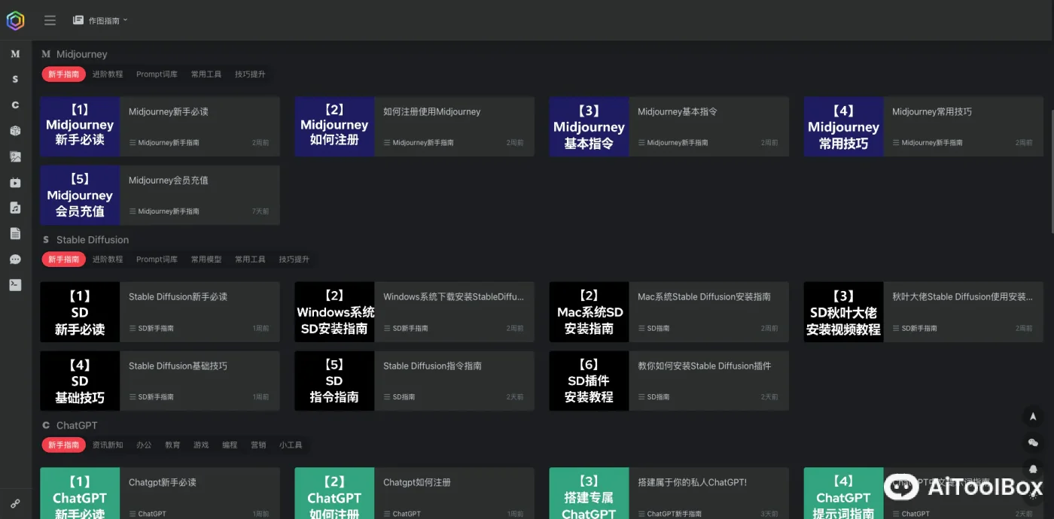Open the Stable Diffusion基础技巧 article title
This screenshot has width=1054, height=519.
pyautogui.click(x=178, y=366)
